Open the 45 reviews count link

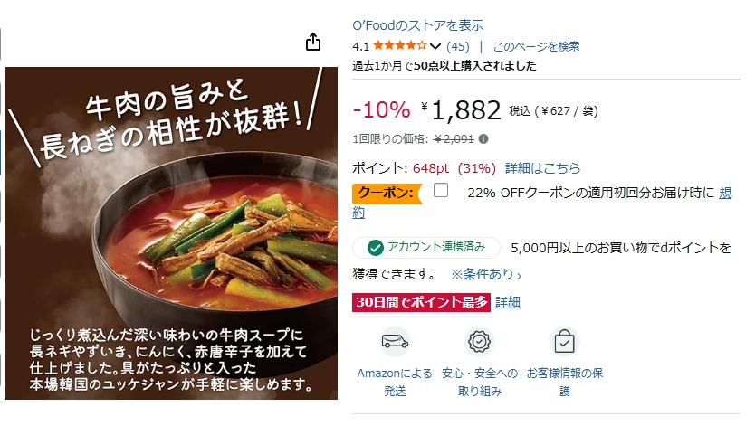click(457, 47)
